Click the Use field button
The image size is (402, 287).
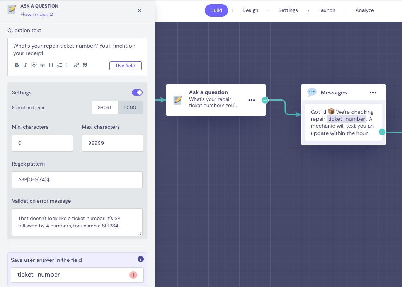pyautogui.click(x=126, y=66)
